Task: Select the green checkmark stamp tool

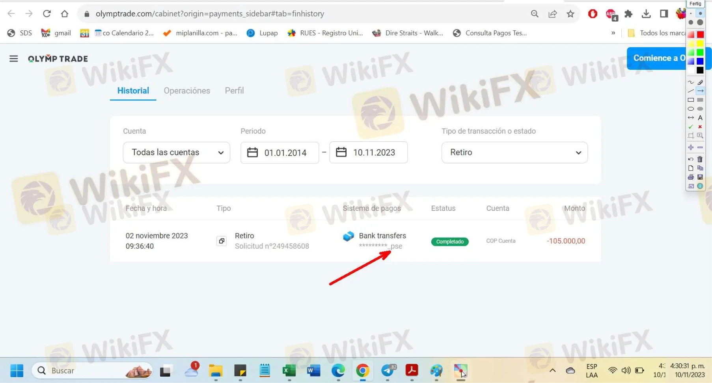Action: tap(691, 126)
